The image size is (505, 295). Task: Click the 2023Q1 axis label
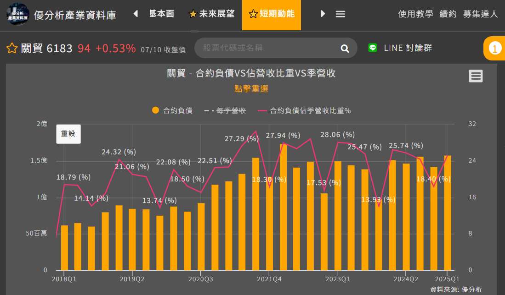pos(338,279)
